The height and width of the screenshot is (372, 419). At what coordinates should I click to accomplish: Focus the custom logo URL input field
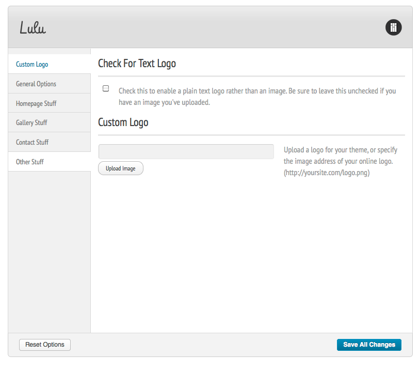[186, 152]
